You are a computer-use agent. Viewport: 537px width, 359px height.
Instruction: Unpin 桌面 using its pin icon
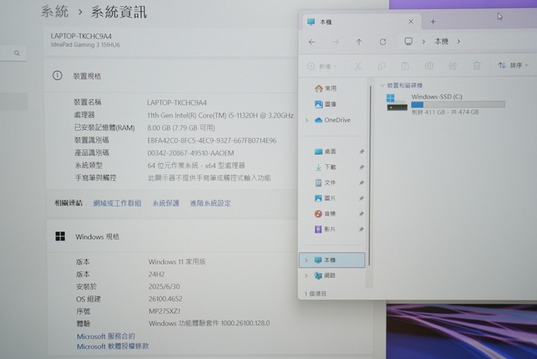[362, 152]
